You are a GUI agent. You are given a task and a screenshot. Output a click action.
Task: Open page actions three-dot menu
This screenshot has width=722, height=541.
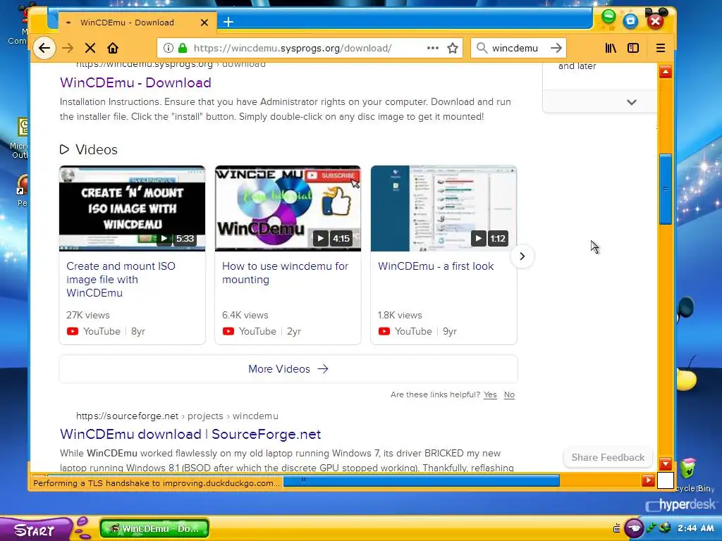point(432,48)
